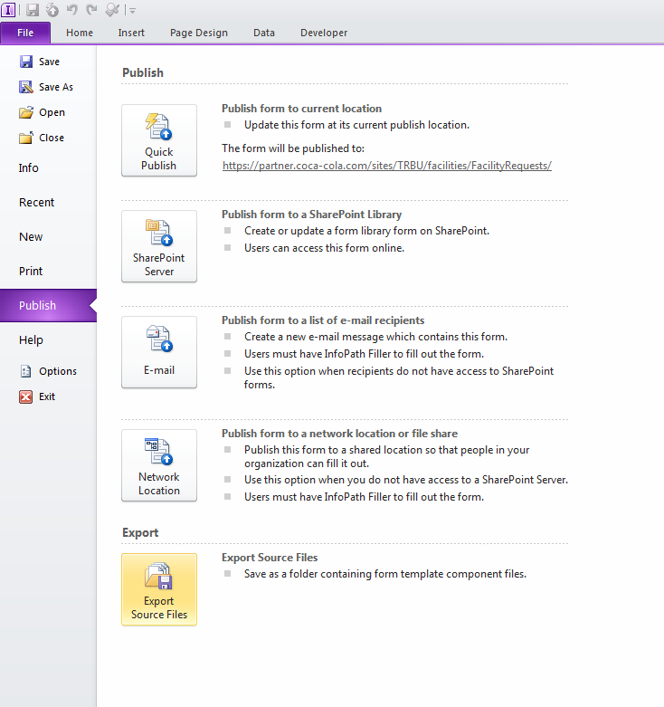The width and height of the screenshot is (664, 707).
Task: Click the Quick Publish large button
Action: (159, 140)
